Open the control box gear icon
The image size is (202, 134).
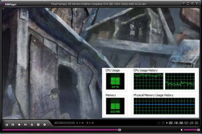pyautogui.click(x=44, y=125)
